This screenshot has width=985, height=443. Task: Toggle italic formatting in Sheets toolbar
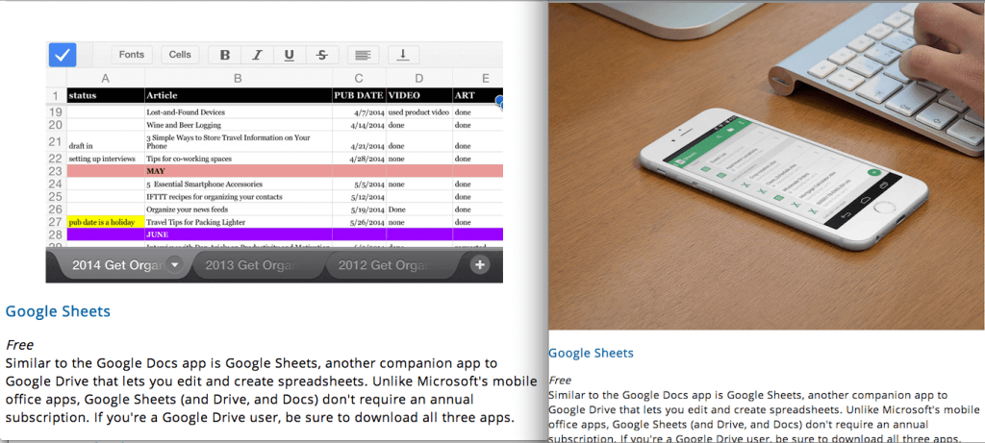pos(257,55)
